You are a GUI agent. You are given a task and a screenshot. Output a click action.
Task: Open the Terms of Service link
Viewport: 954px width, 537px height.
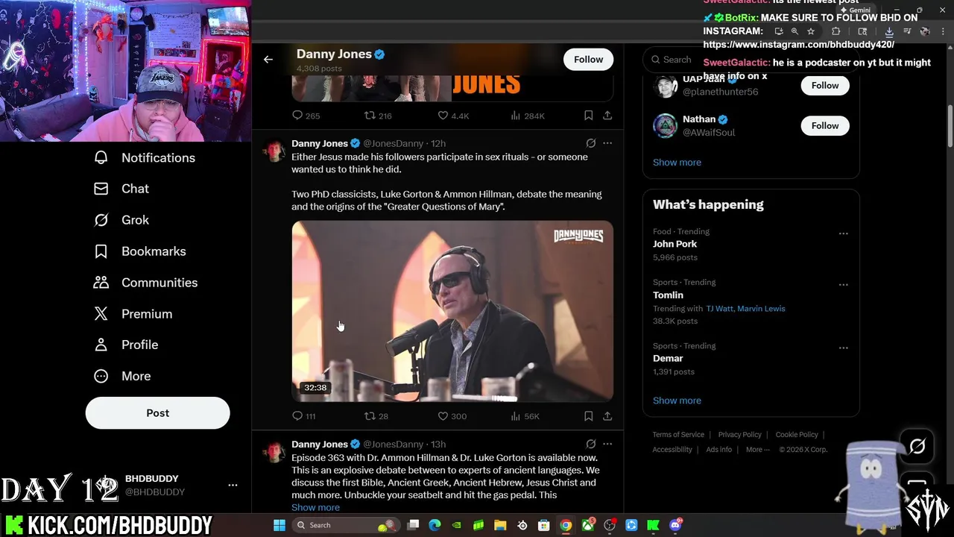(678, 435)
